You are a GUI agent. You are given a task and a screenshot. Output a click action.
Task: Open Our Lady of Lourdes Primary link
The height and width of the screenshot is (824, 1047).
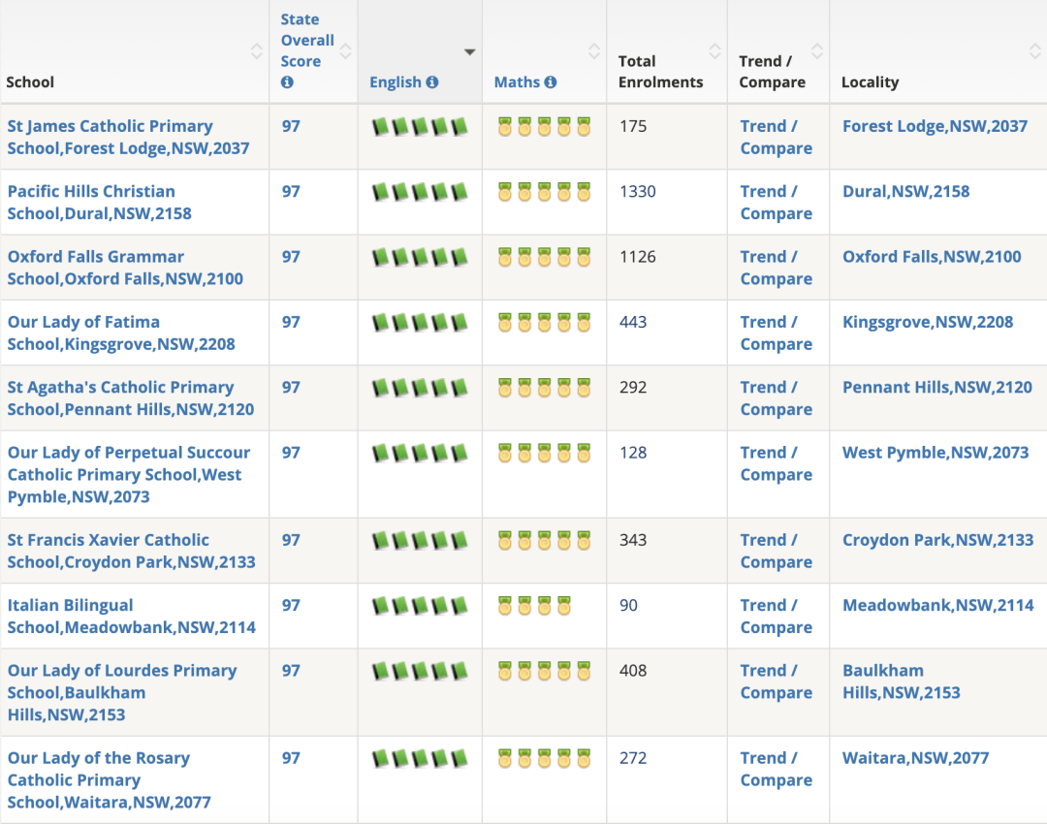122,692
